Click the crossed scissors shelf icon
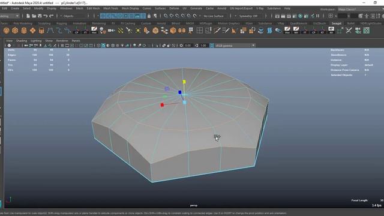 click(349, 31)
